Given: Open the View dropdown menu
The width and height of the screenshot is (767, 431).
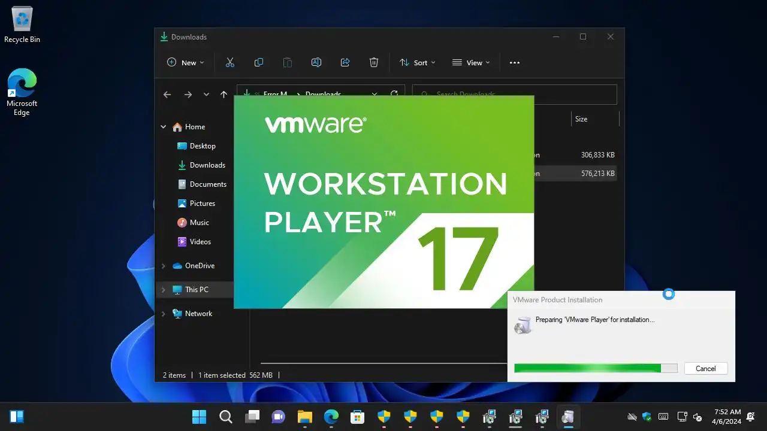Looking at the screenshot, I should pyautogui.click(x=471, y=62).
